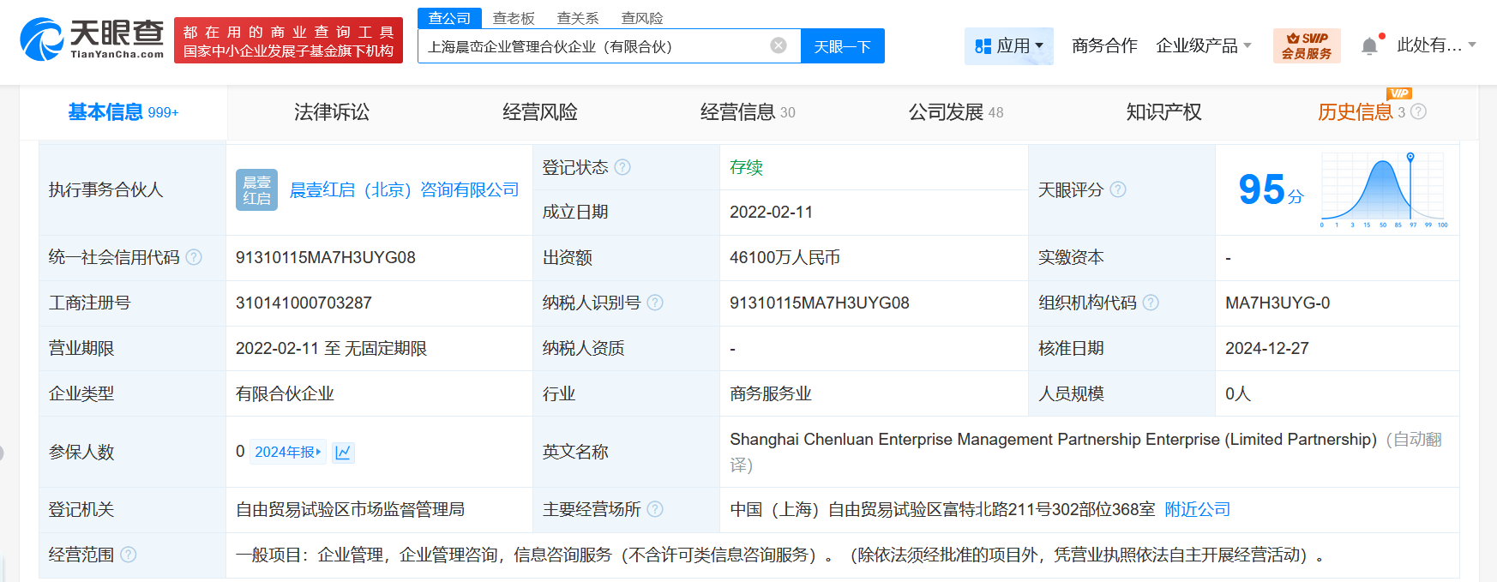This screenshot has height=582, width=1497.
Task: Select the 查关系 search tab
Action: click(578, 18)
